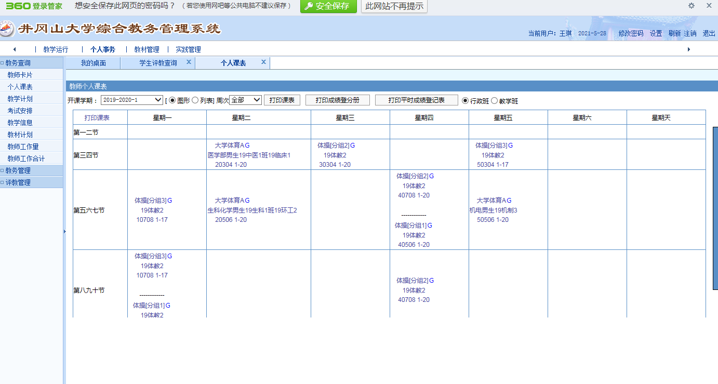Choose the 教学班 radio option
The width and height of the screenshot is (718, 384).
(x=494, y=101)
